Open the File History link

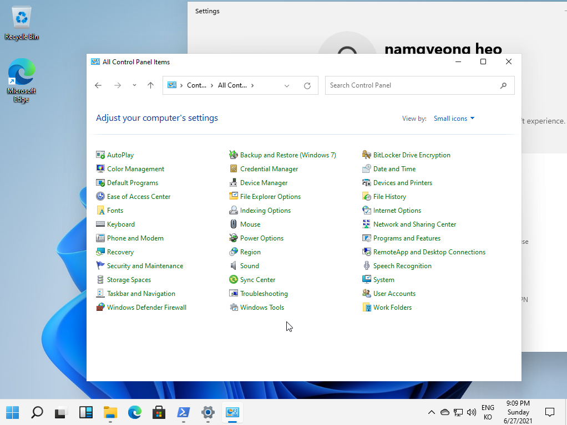(x=390, y=197)
